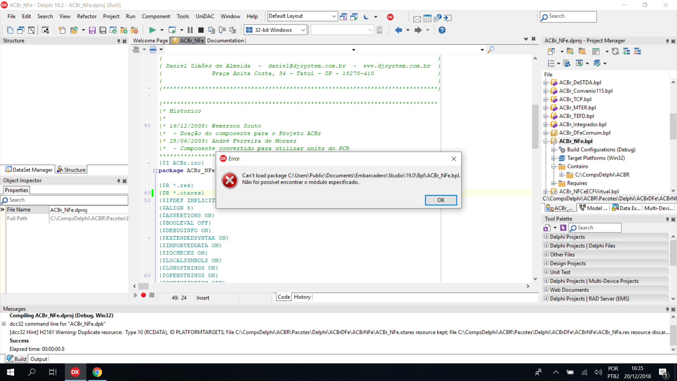Click the back navigation arrow icon
The width and height of the screenshot is (677, 381).
398,30
